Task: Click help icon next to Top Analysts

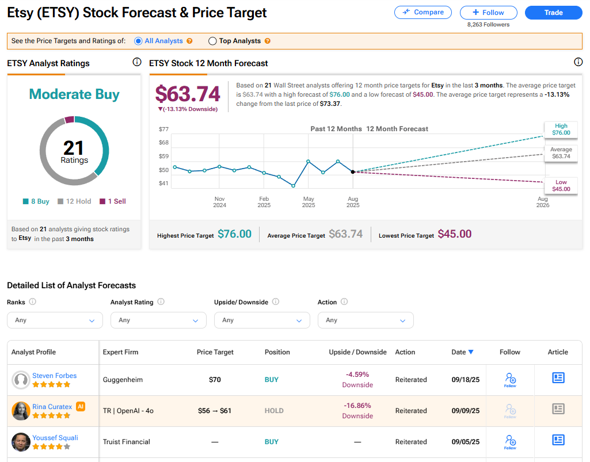Action: tap(267, 41)
